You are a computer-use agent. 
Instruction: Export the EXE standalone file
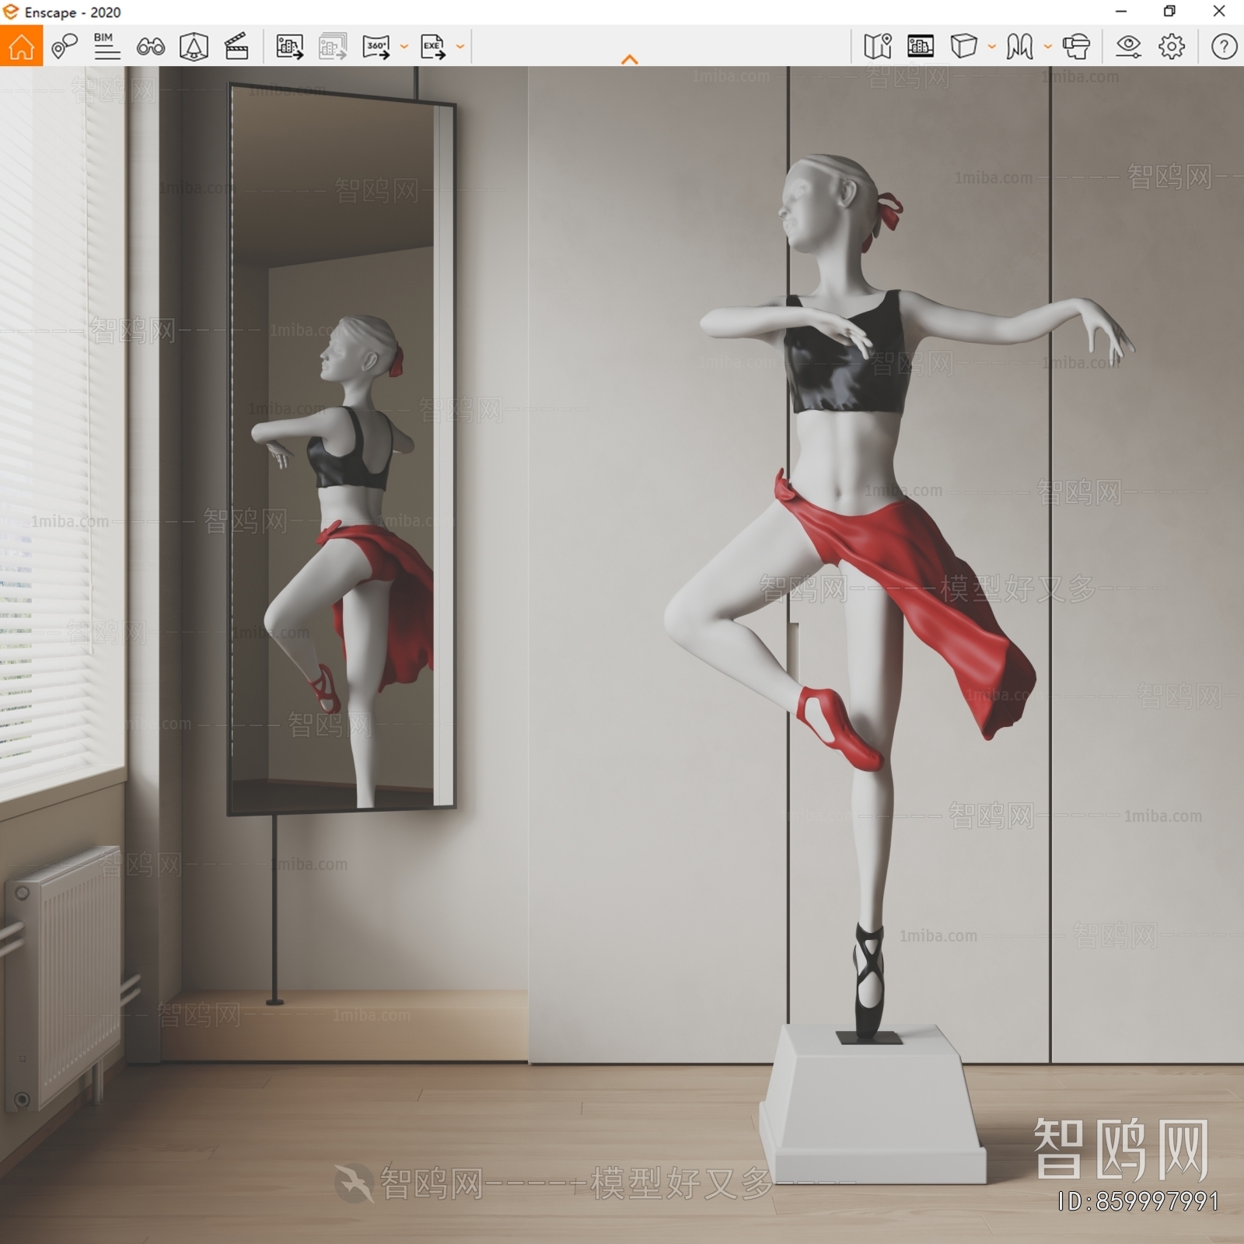point(433,47)
